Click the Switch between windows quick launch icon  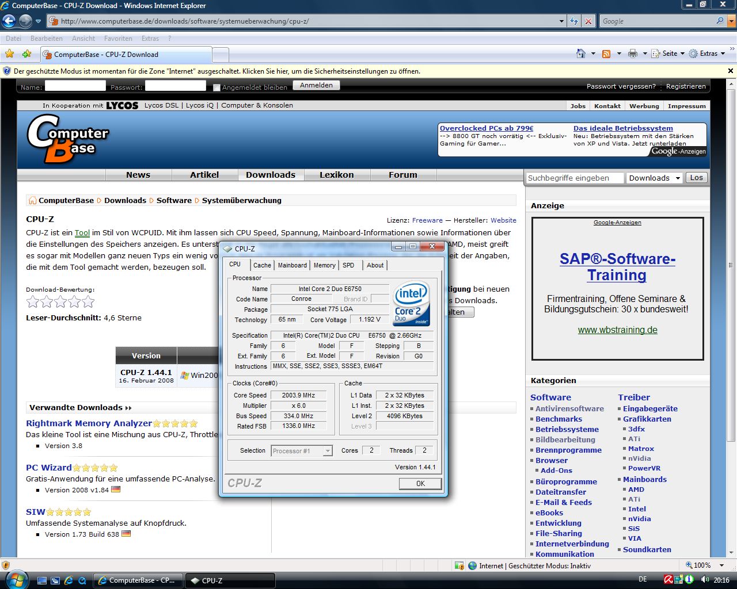(55, 580)
